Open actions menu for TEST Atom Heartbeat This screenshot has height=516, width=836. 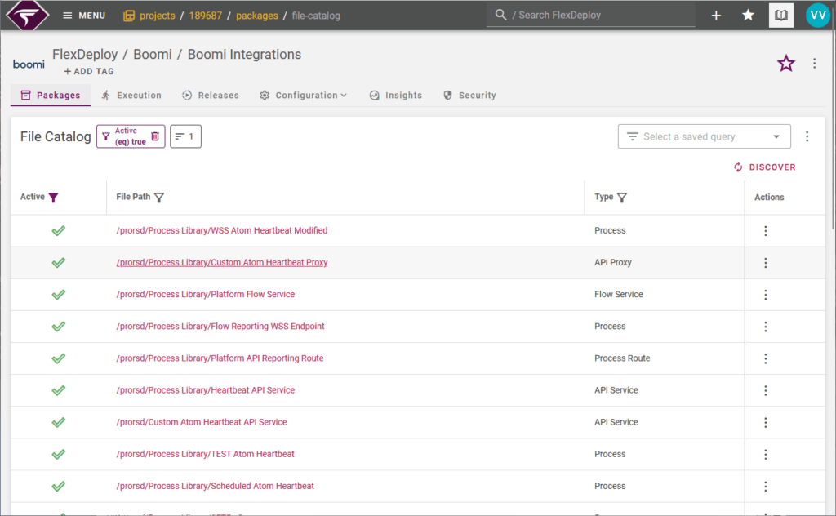[x=766, y=455]
